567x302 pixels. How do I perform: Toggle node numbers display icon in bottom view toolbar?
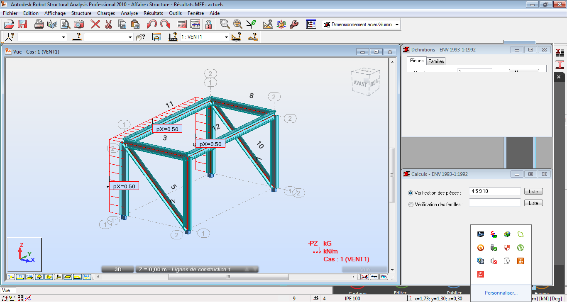coord(10,276)
